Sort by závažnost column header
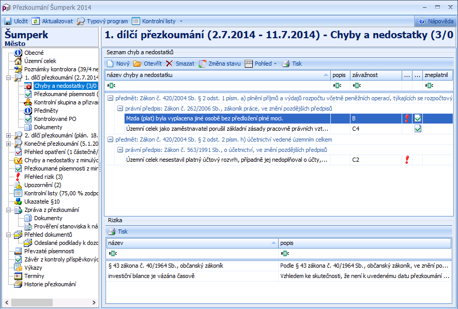Viewport: 458px width, 309px height. click(376, 75)
